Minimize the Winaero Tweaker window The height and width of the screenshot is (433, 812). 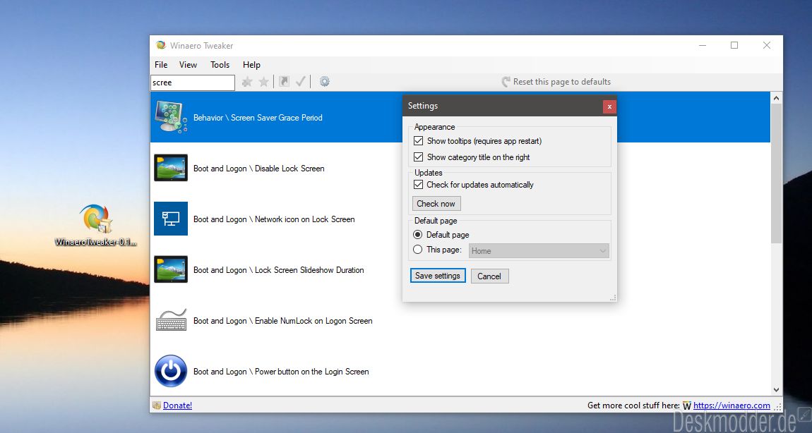pyautogui.click(x=703, y=45)
